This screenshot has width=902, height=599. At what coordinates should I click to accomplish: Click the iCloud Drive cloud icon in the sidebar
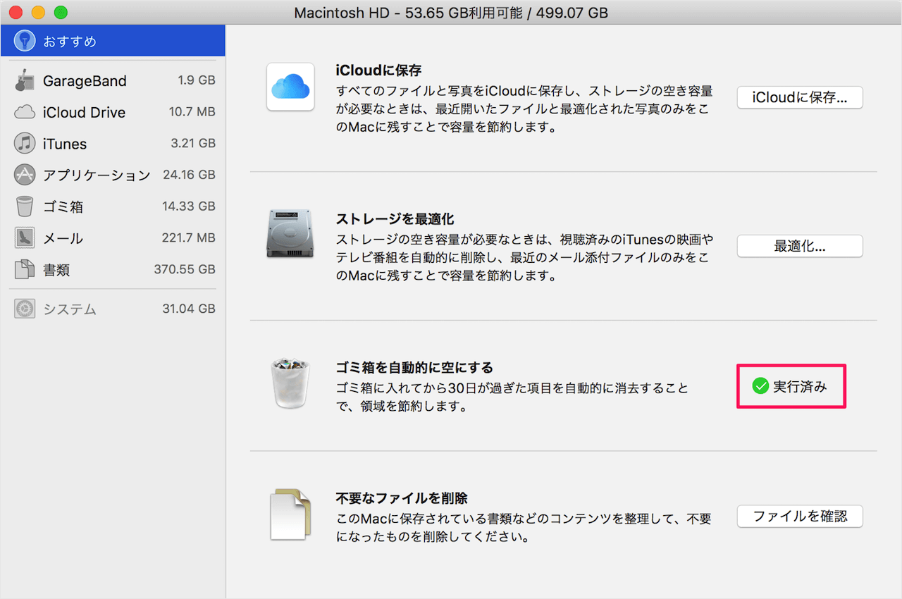(x=25, y=112)
